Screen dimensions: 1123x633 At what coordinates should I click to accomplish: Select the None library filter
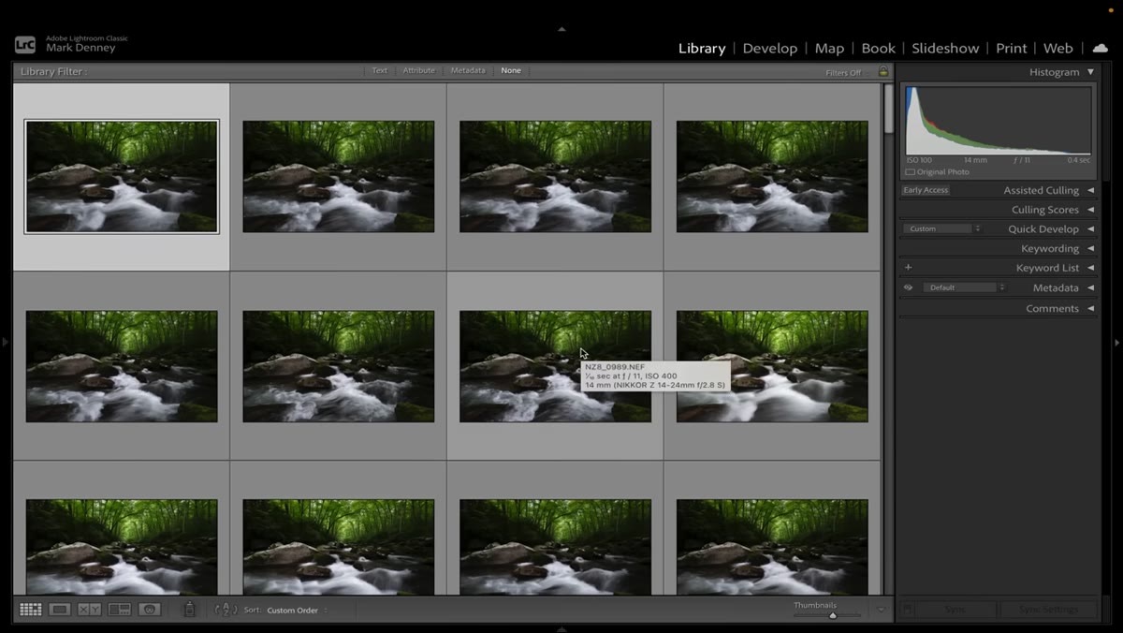pyautogui.click(x=511, y=71)
